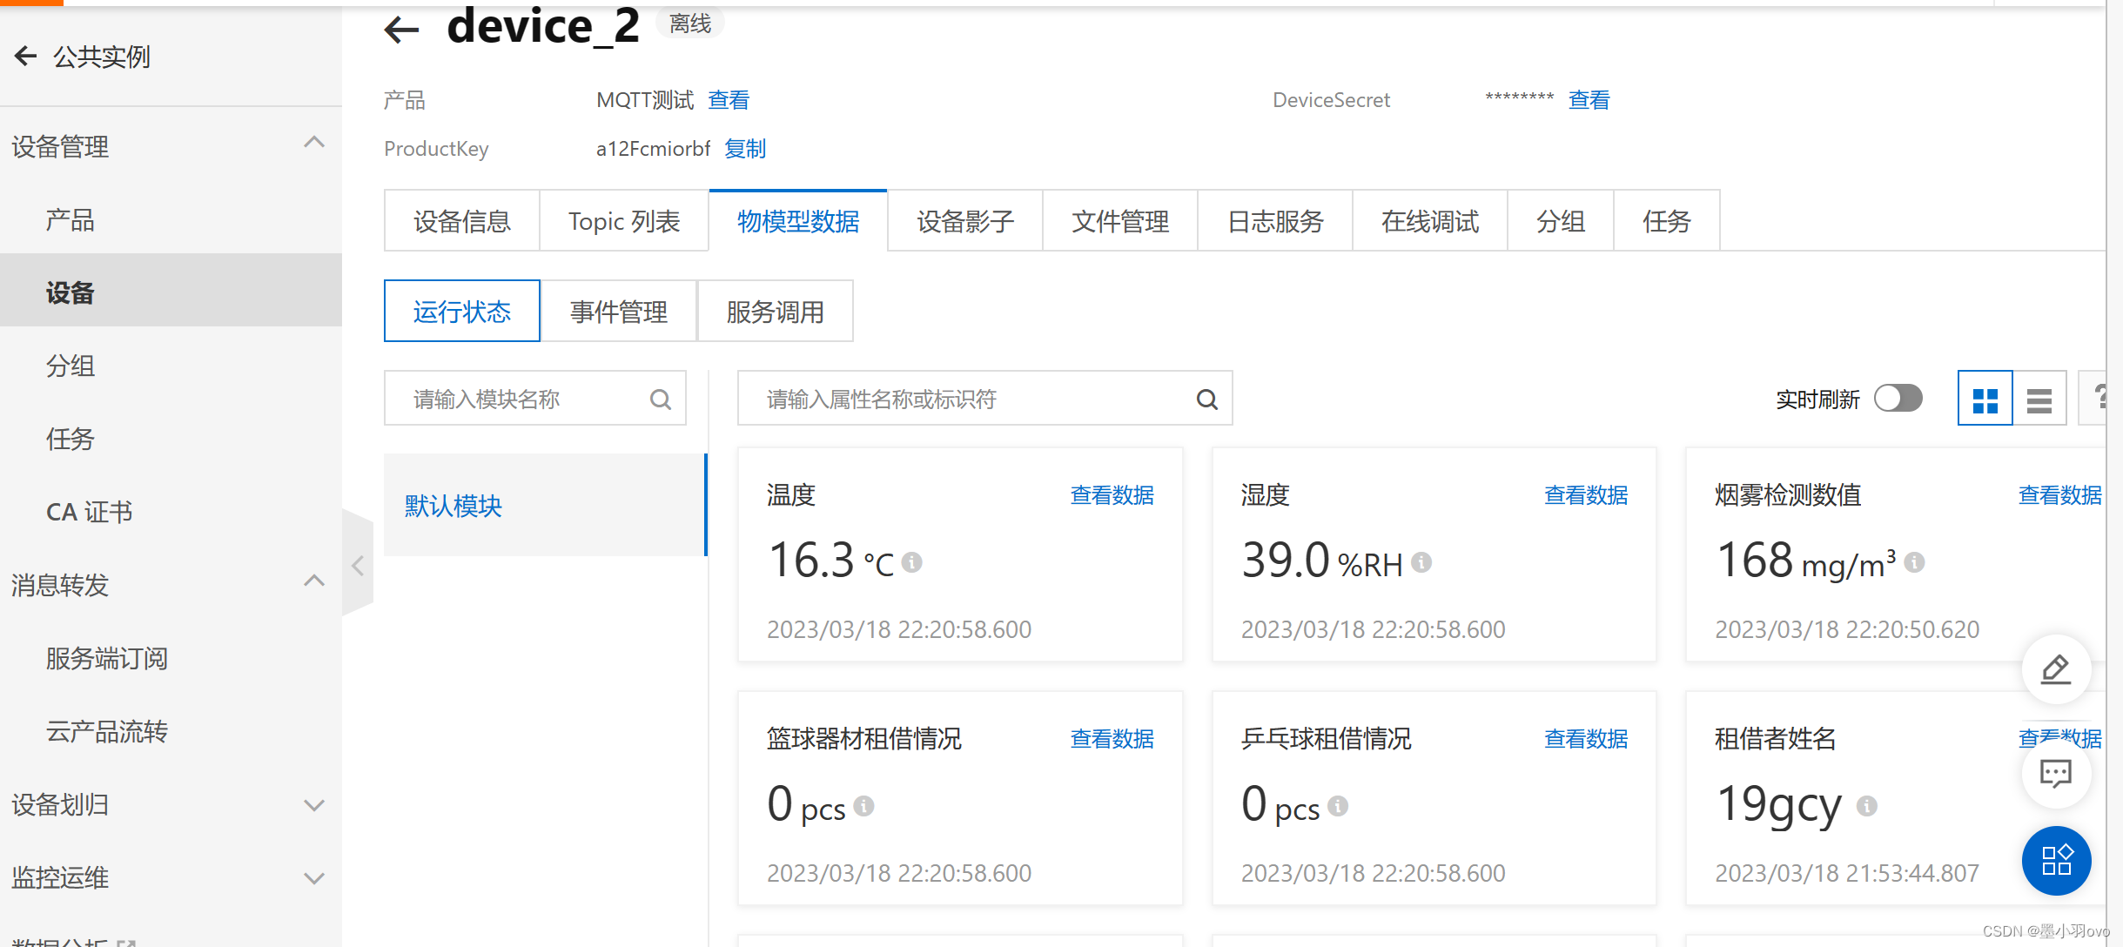
Task: Select 默认模块 in module list
Action: pyautogui.click(x=545, y=505)
